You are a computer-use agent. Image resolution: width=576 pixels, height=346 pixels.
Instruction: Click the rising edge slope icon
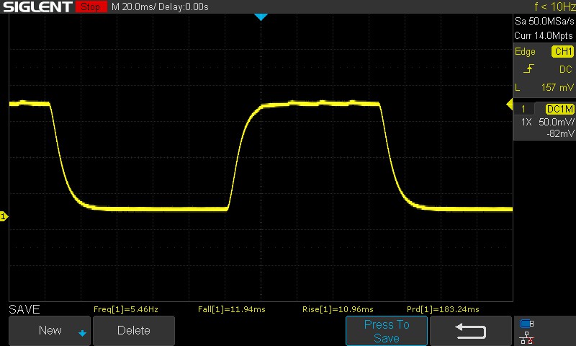528,68
